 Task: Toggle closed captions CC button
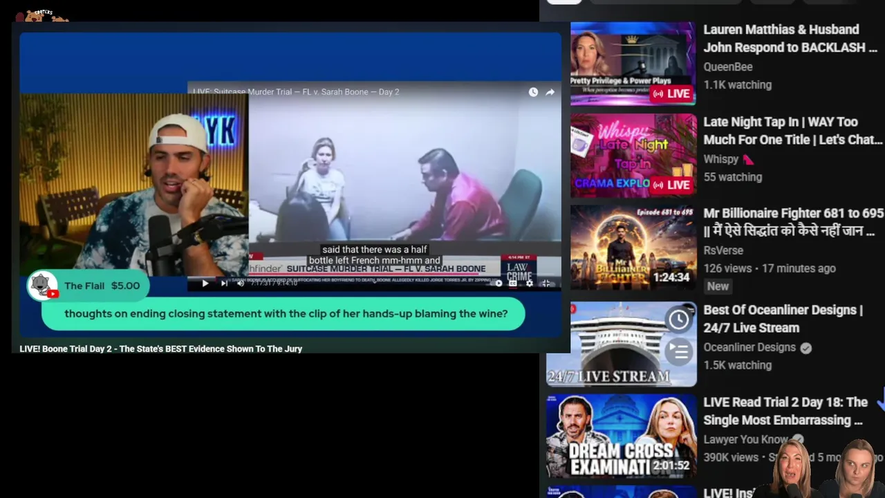(513, 283)
